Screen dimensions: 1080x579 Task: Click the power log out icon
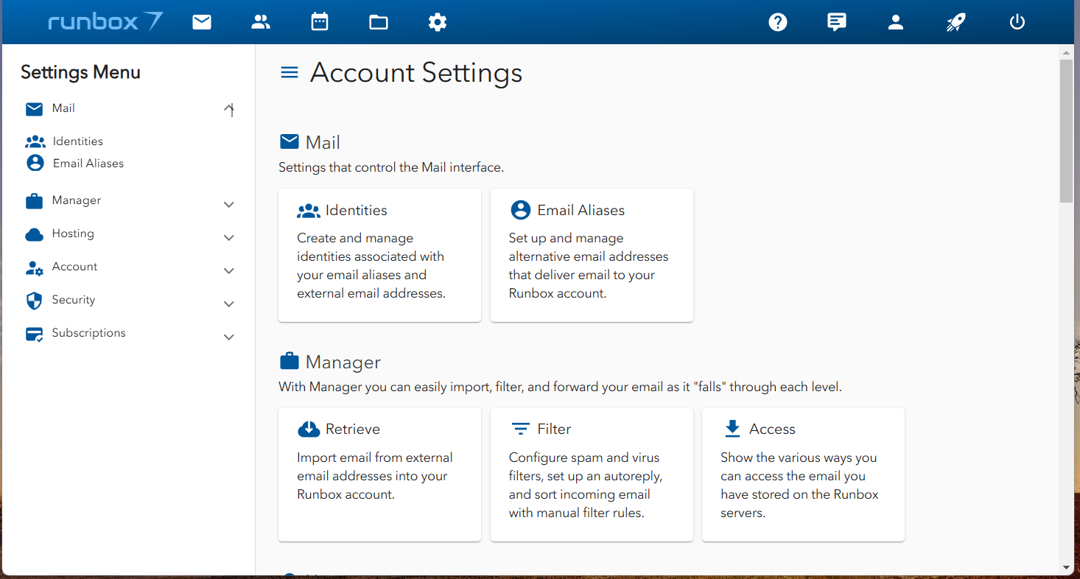[1017, 22]
